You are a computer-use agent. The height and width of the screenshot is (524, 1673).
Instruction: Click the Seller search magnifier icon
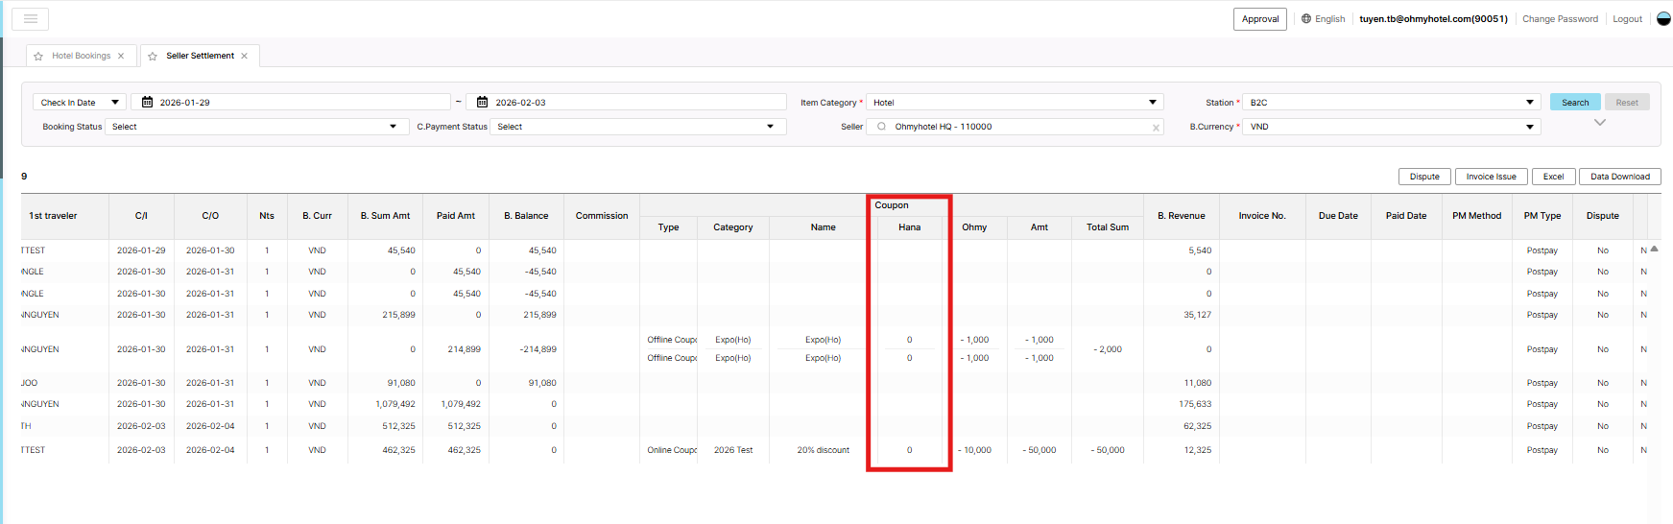tap(881, 127)
